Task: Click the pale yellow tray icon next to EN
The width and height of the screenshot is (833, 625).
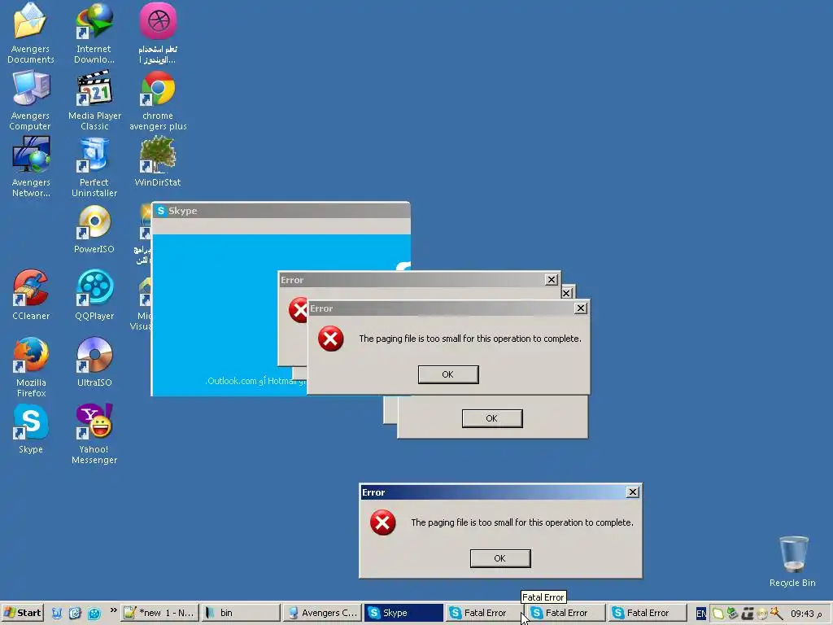Action: [x=717, y=614]
